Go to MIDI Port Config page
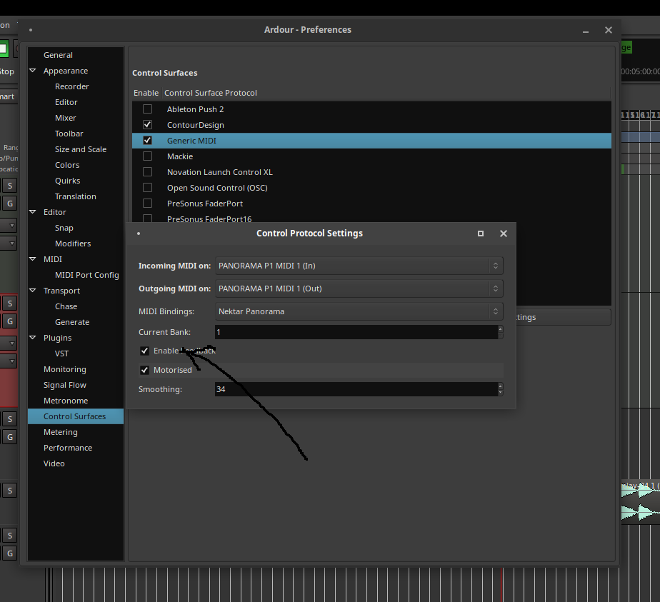Viewport: 660px width, 602px height. (x=86, y=275)
